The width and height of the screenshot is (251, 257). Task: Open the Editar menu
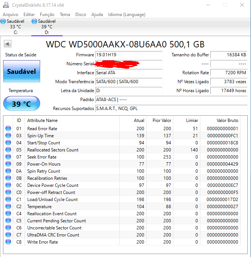click(x=29, y=15)
